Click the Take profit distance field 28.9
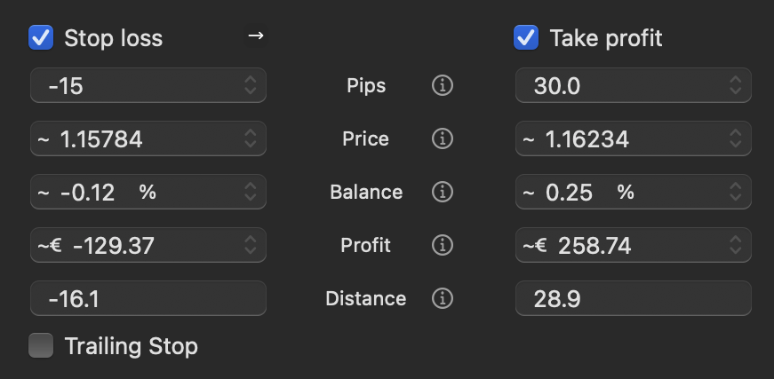This screenshot has height=379, width=774. [633, 299]
